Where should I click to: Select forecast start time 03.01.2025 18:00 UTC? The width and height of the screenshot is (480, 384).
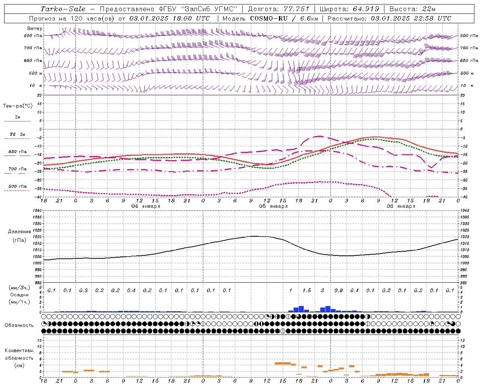click(169, 18)
